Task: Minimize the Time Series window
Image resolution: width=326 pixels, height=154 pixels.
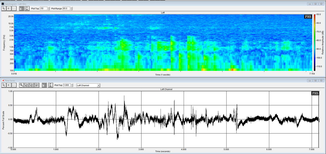Action: (310, 80)
